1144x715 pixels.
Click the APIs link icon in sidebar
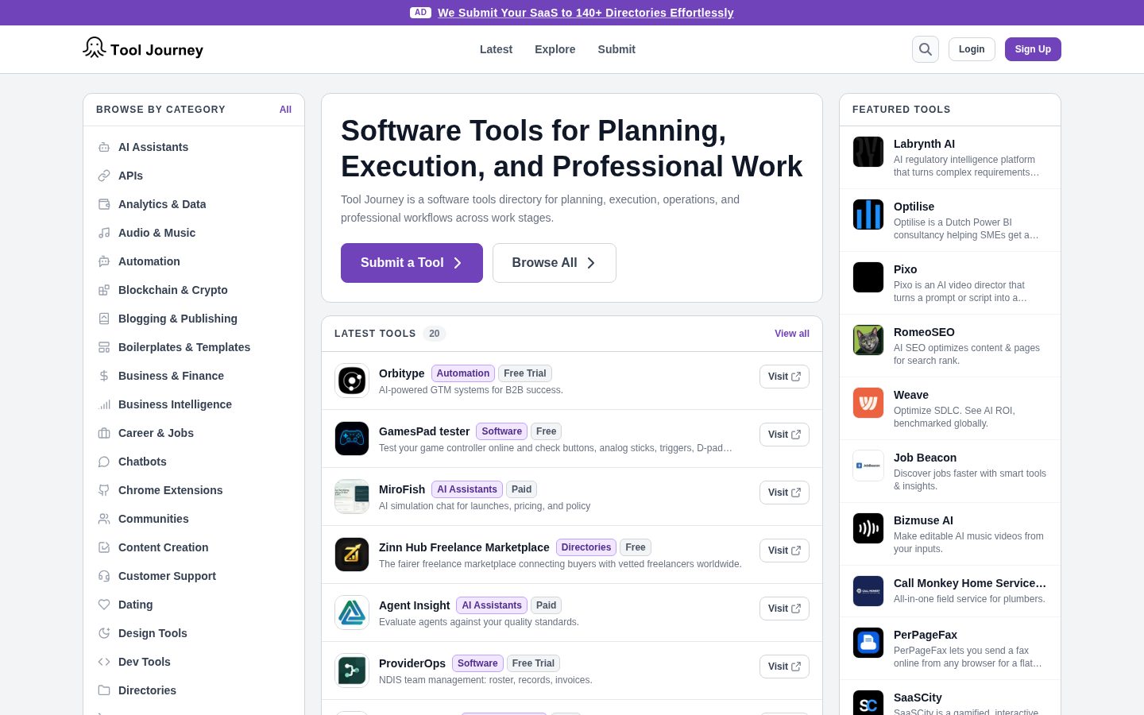[x=104, y=176]
